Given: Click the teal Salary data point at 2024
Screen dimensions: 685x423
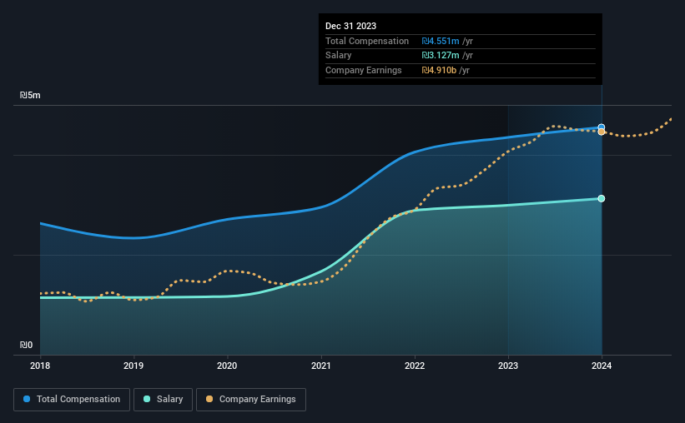Looking at the screenshot, I should [x=601, y=198].
